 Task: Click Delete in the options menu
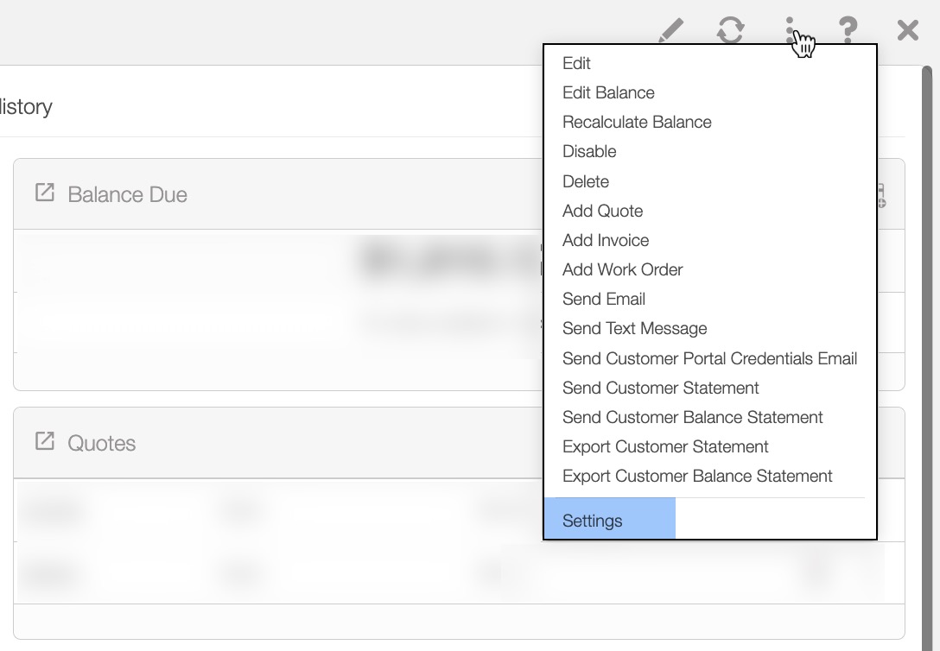[x=586, y=181]
